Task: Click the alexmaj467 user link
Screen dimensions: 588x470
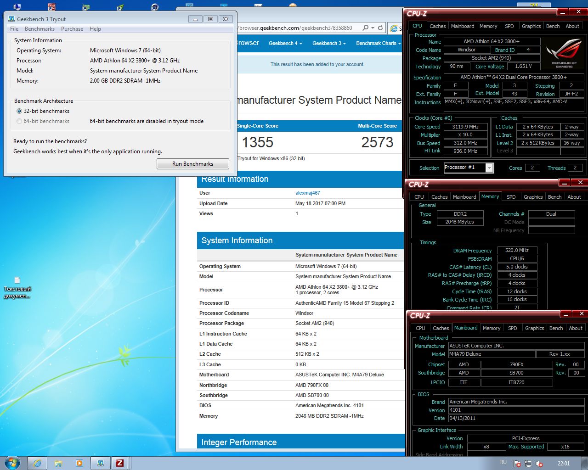Action: point(308,193)
